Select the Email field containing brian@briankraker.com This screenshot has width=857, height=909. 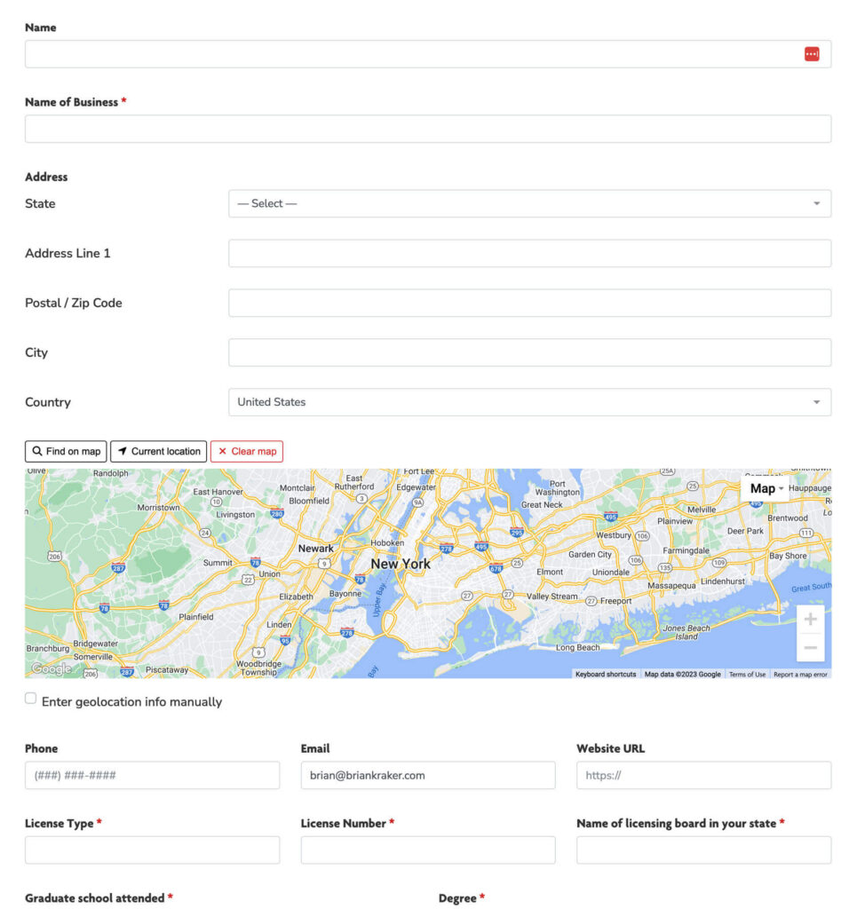click(x=428, y=774)
